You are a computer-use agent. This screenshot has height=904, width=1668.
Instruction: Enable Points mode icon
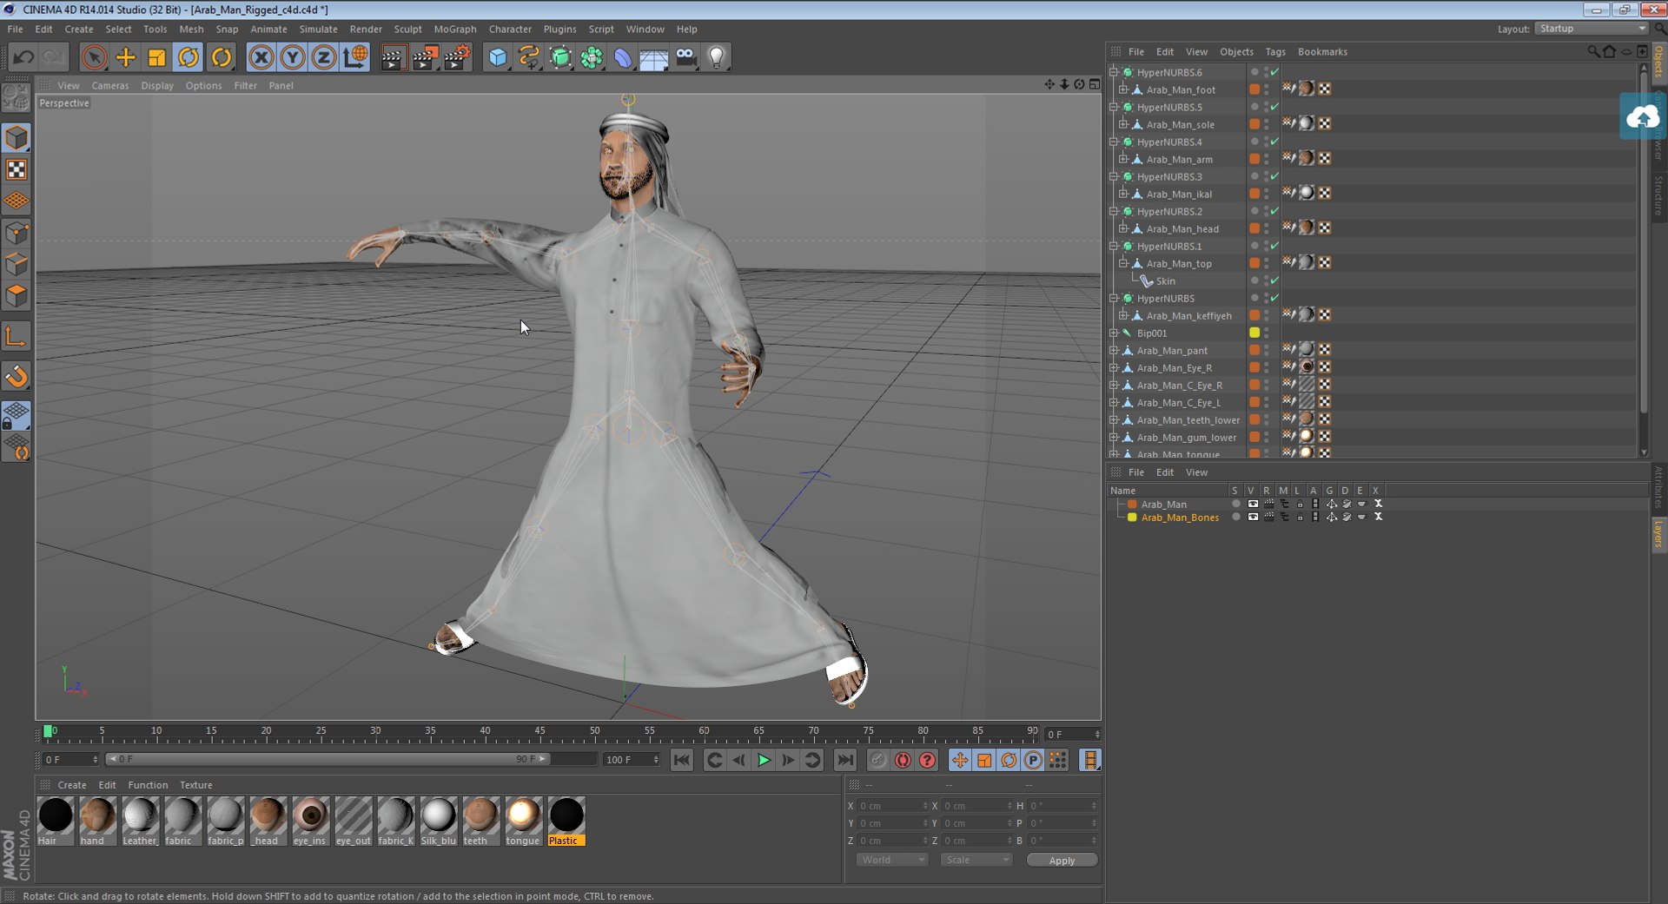click(x=17, y=233)
